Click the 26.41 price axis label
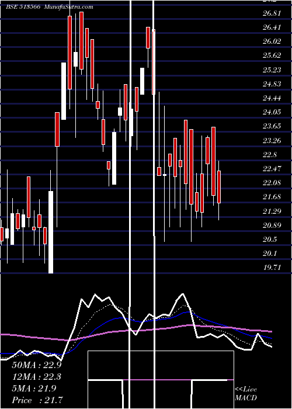The image size is (292, 409). pyautogui.click(x=272, y=27)
